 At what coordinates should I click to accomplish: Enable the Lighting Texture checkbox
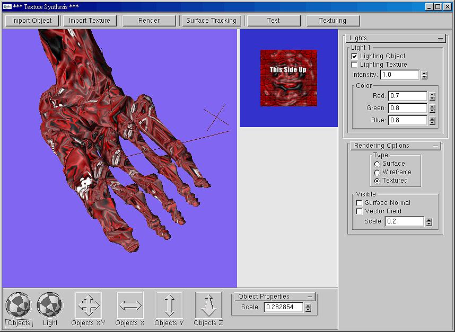click(355, 65)
